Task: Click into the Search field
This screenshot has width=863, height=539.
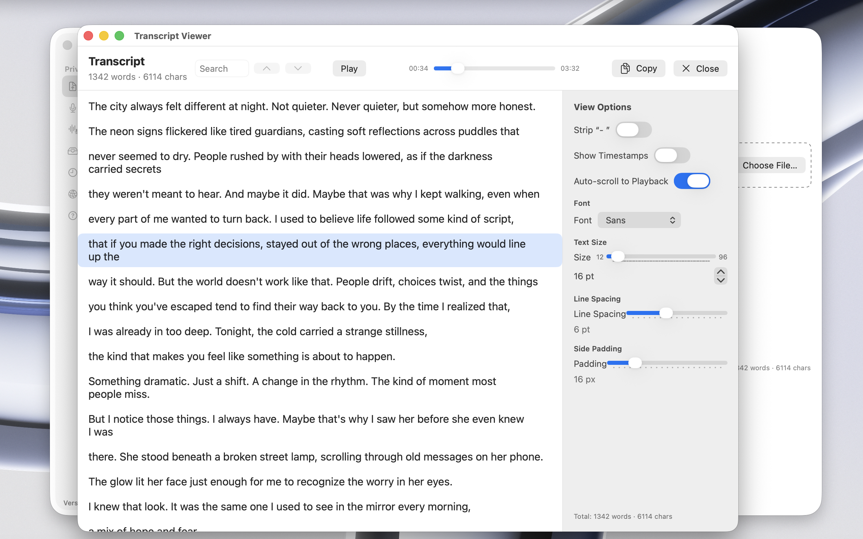Action: pos(221,68)
